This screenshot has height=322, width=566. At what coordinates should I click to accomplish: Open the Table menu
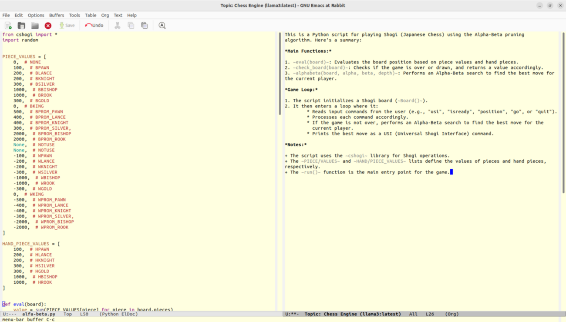[91, 15]
